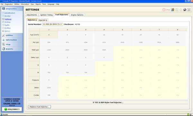
Task: Click the Replace Fuel Injector button
Action: (39, 107)
